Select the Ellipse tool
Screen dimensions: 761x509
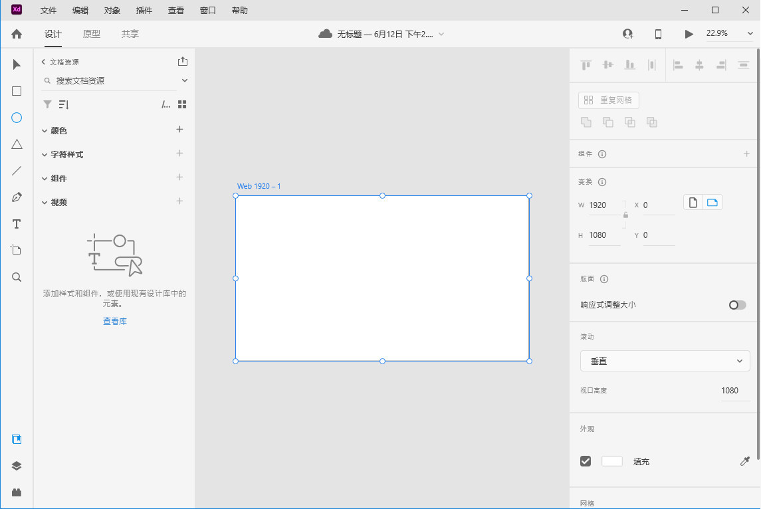point(17,118)
